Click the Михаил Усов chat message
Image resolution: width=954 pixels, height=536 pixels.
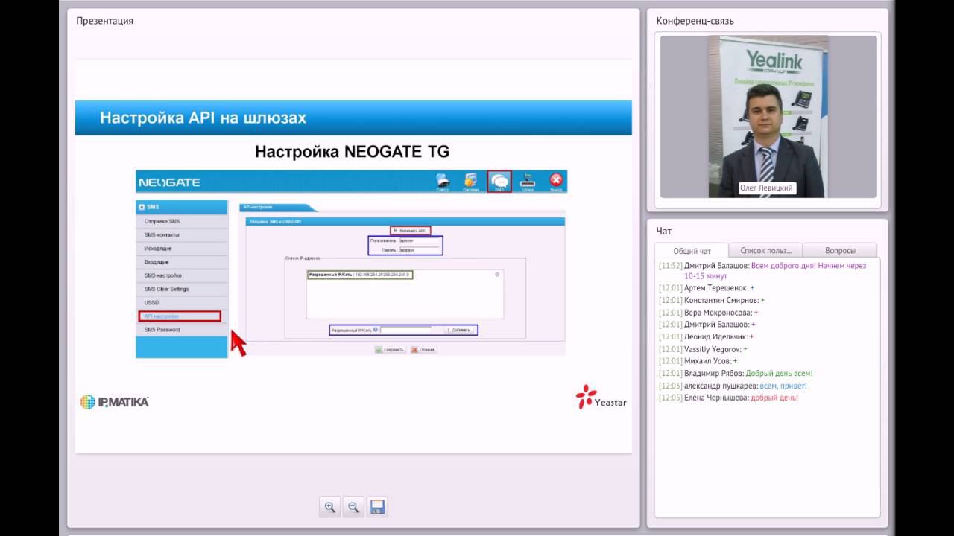point(698,361)
